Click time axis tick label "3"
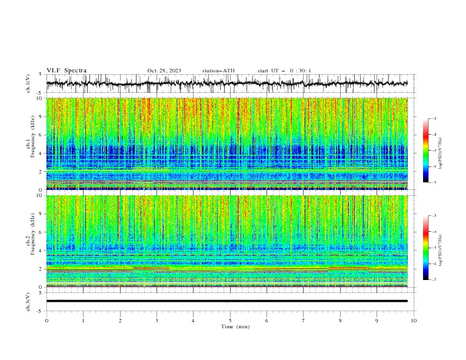This screenshot has height=360, width=466. pos(157,321)
